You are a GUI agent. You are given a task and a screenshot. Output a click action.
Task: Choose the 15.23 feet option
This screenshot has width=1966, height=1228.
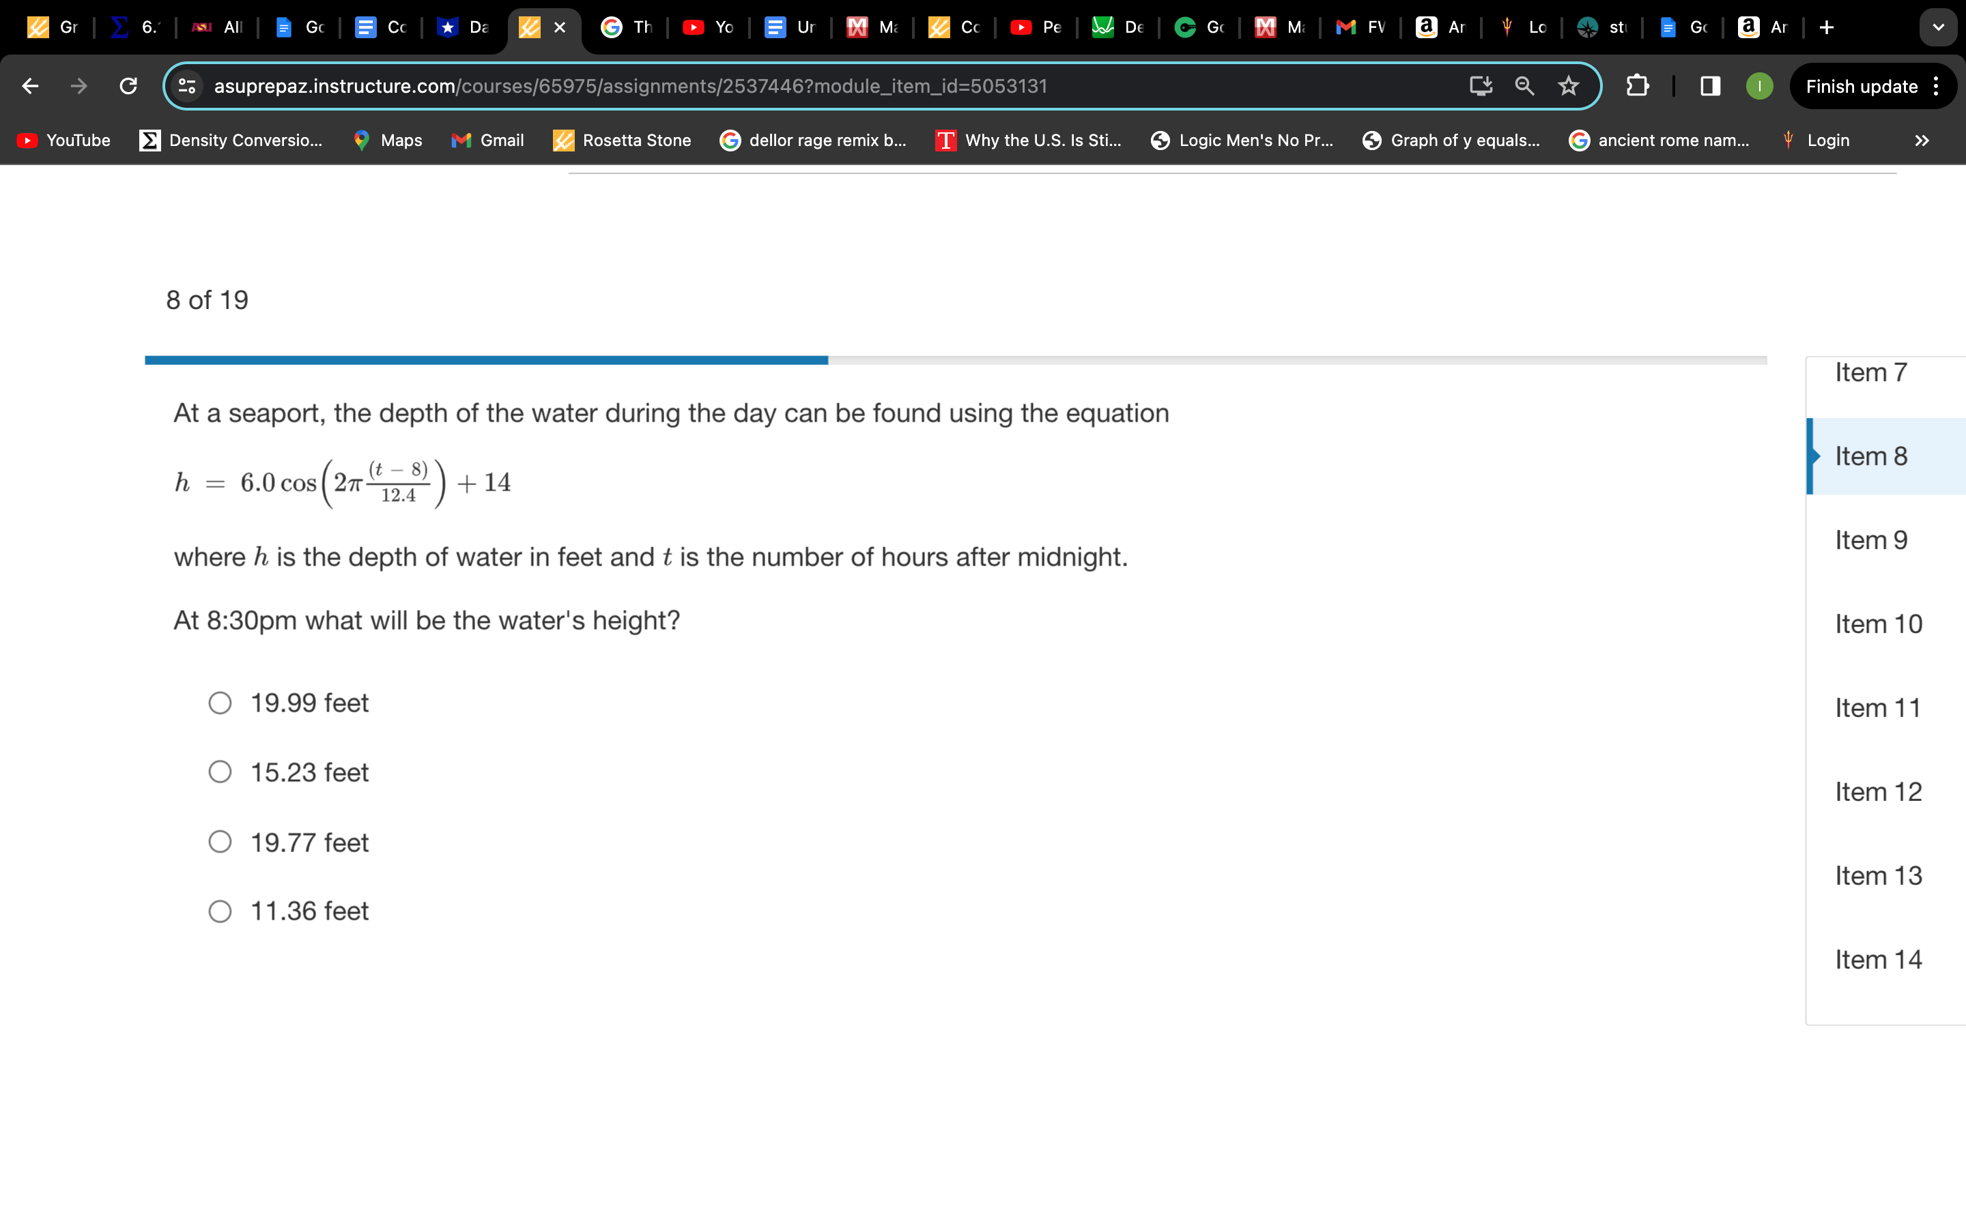[x=220, y=772]
